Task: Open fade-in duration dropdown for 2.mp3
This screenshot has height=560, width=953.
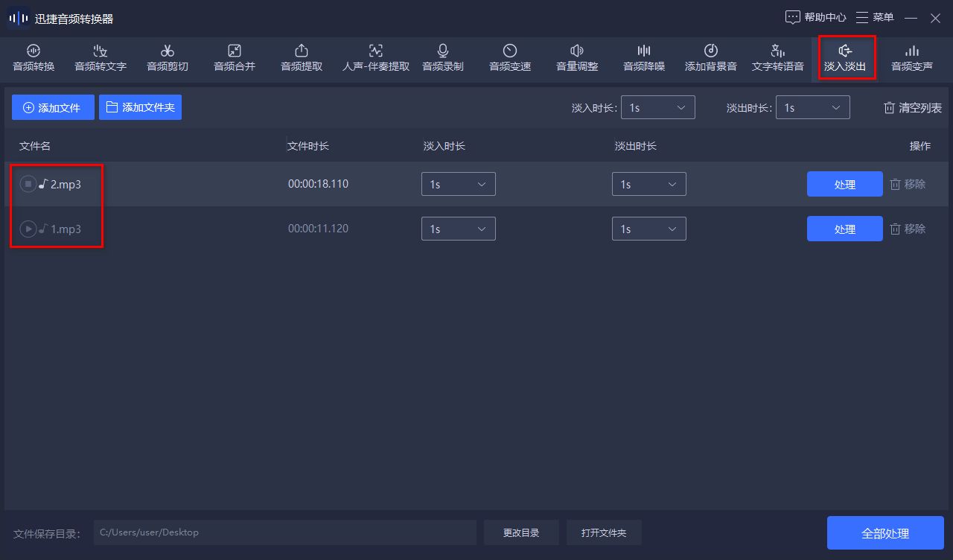Action: 459,184
